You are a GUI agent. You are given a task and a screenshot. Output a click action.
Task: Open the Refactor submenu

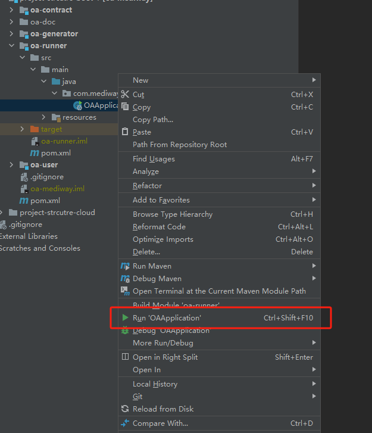click(x=147, y=186)
